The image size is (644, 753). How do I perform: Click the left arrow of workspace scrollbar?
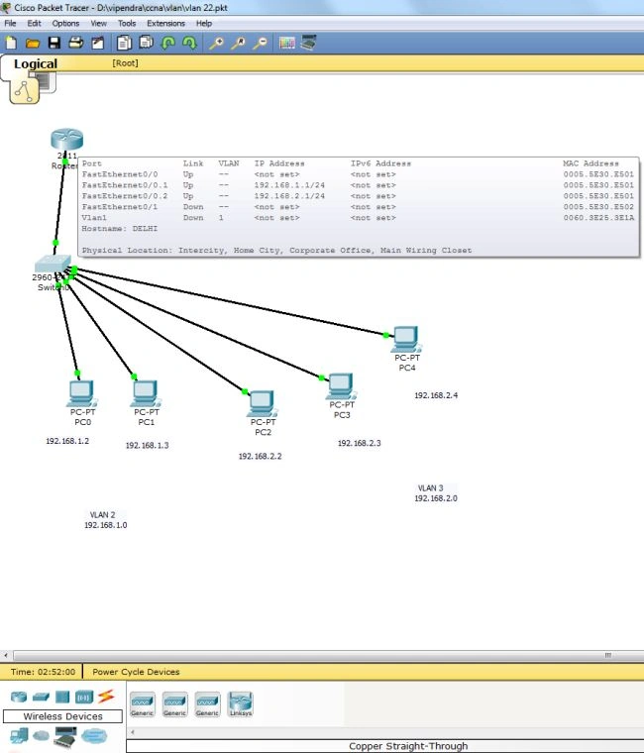pos(5,655)
